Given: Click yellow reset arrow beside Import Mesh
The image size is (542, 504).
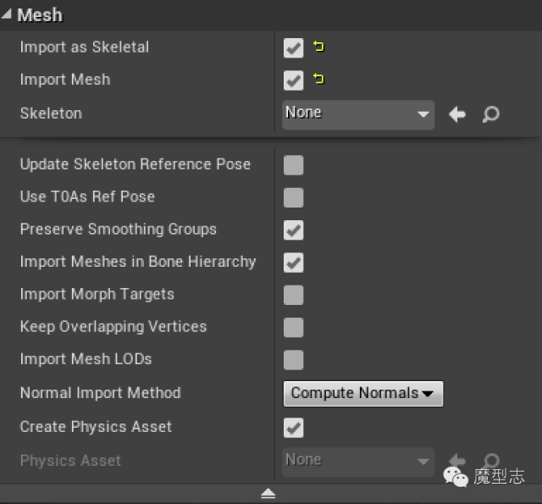Looking at the screenshot, I should [x=319, y=80].
